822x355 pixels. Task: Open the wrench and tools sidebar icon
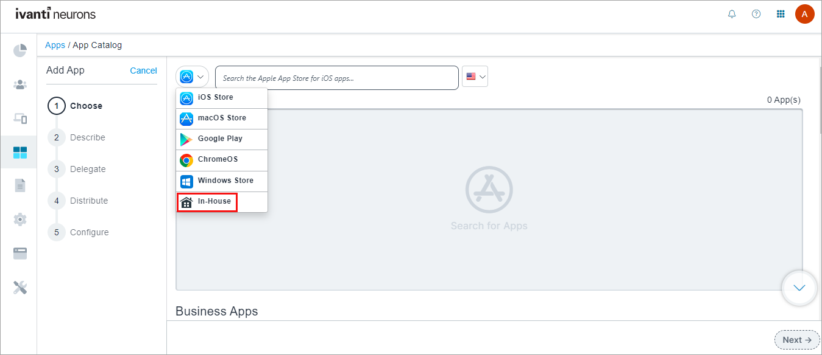[x=20, y=288]
